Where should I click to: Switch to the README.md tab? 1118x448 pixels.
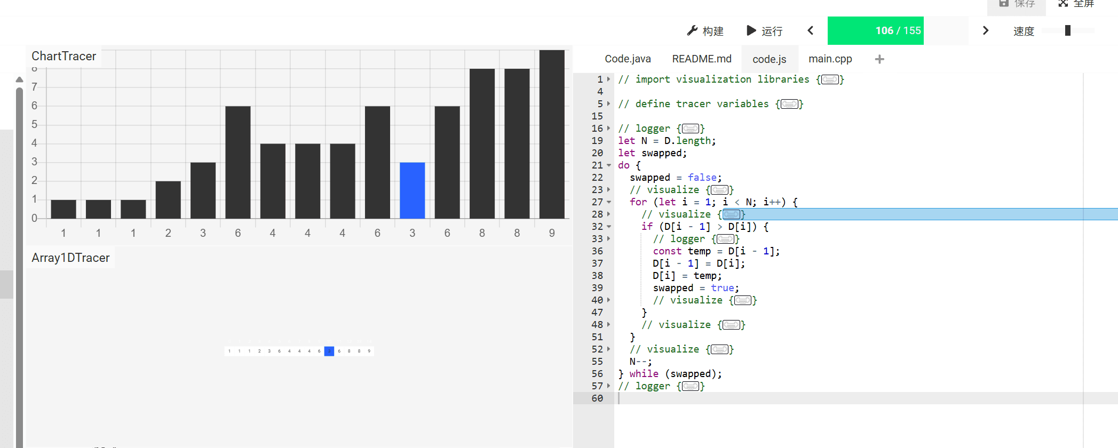(x=701, y=59)
